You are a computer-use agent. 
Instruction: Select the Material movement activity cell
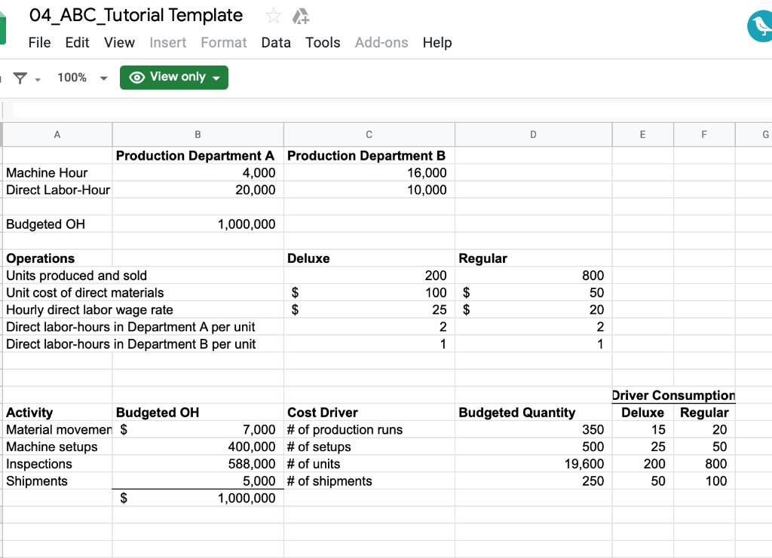pos(57,430)
